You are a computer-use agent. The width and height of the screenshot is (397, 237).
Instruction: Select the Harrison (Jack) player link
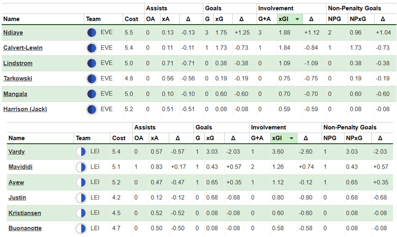tap(25, 109)
